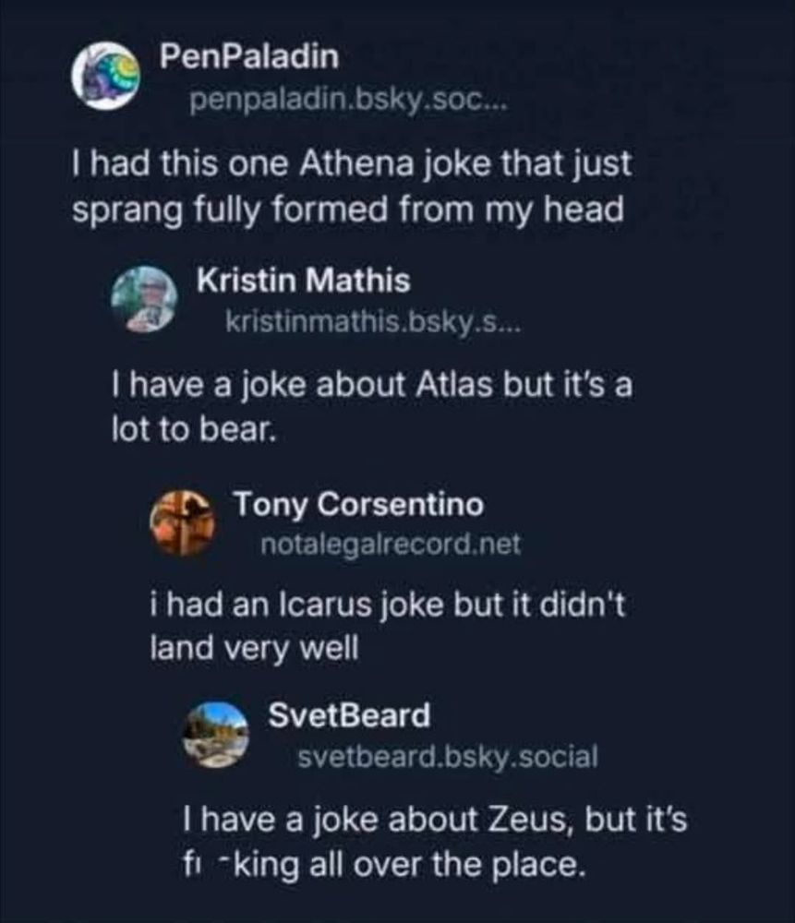Open Kristin Mathis's profile picture
Image resolution: width=795 pixels, height=923 pixels.
[x=144, y=298]
